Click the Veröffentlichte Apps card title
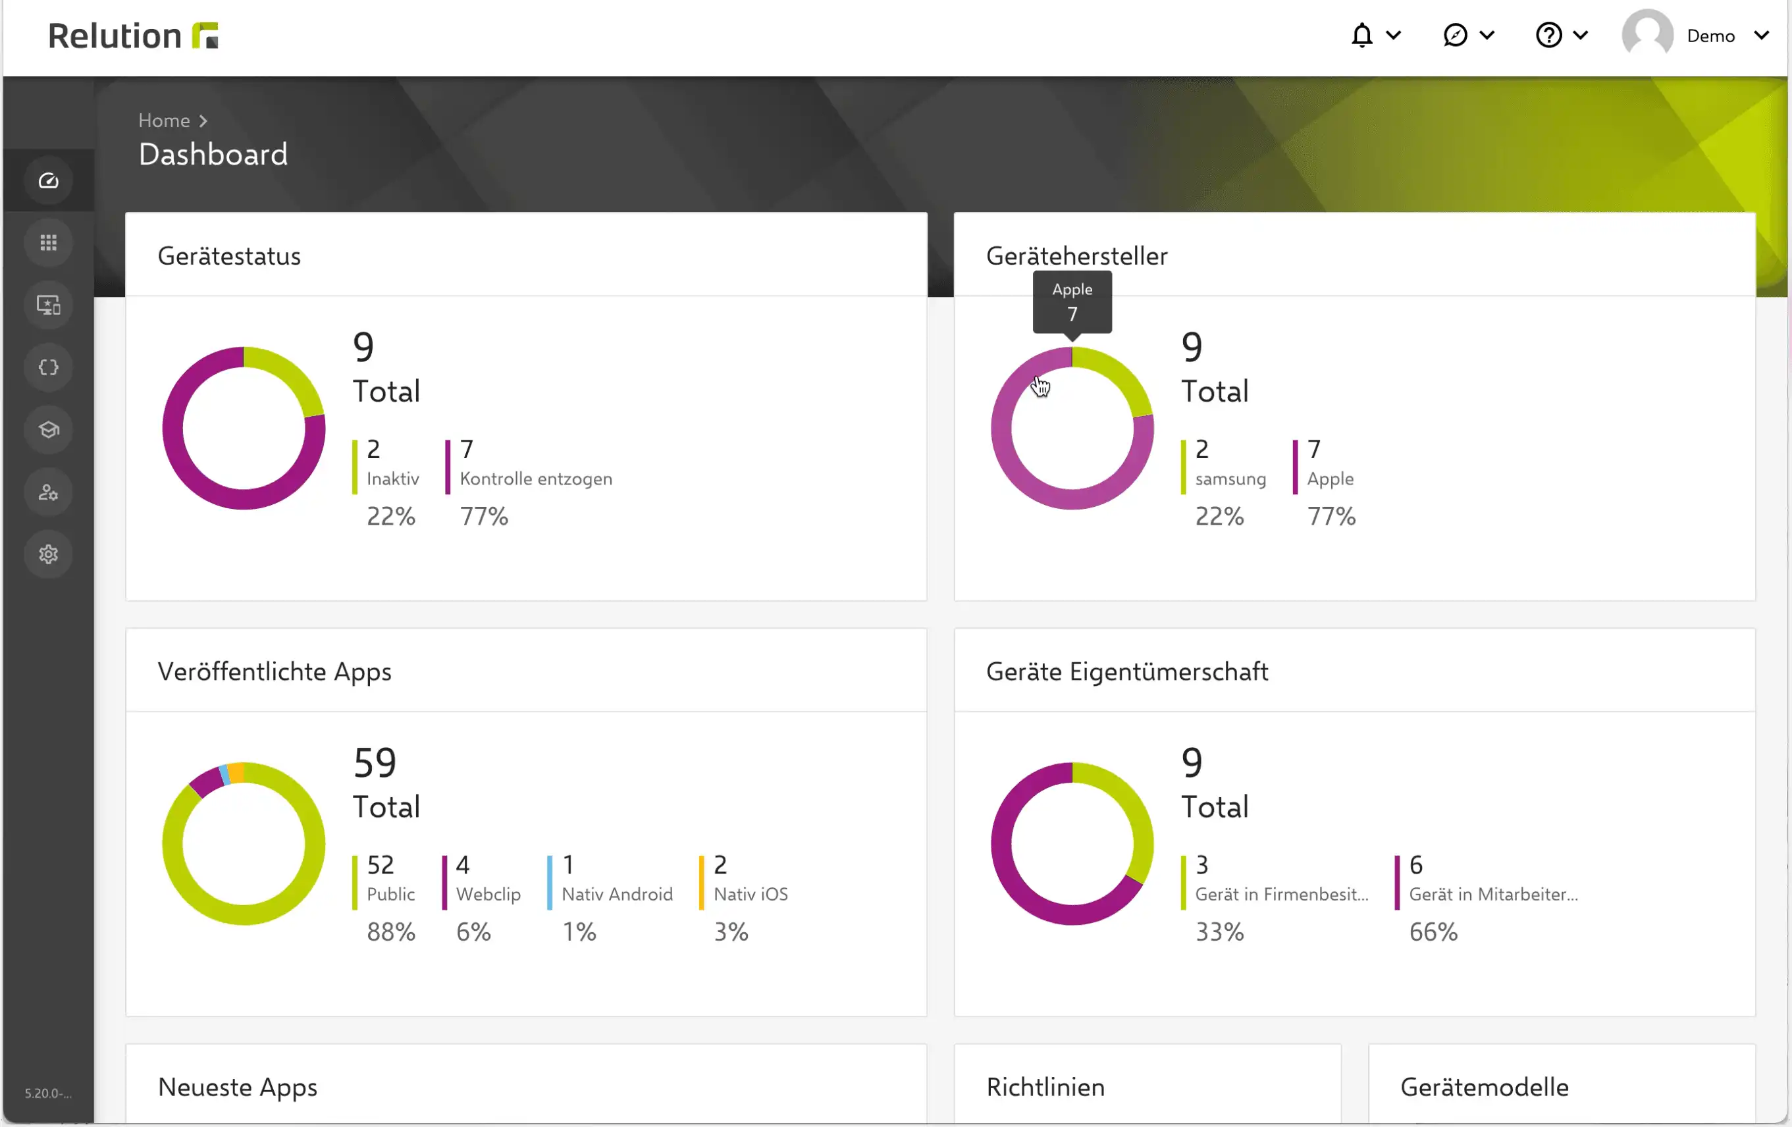Screen dimensions: 1792x1127 [x=275, y=671]
